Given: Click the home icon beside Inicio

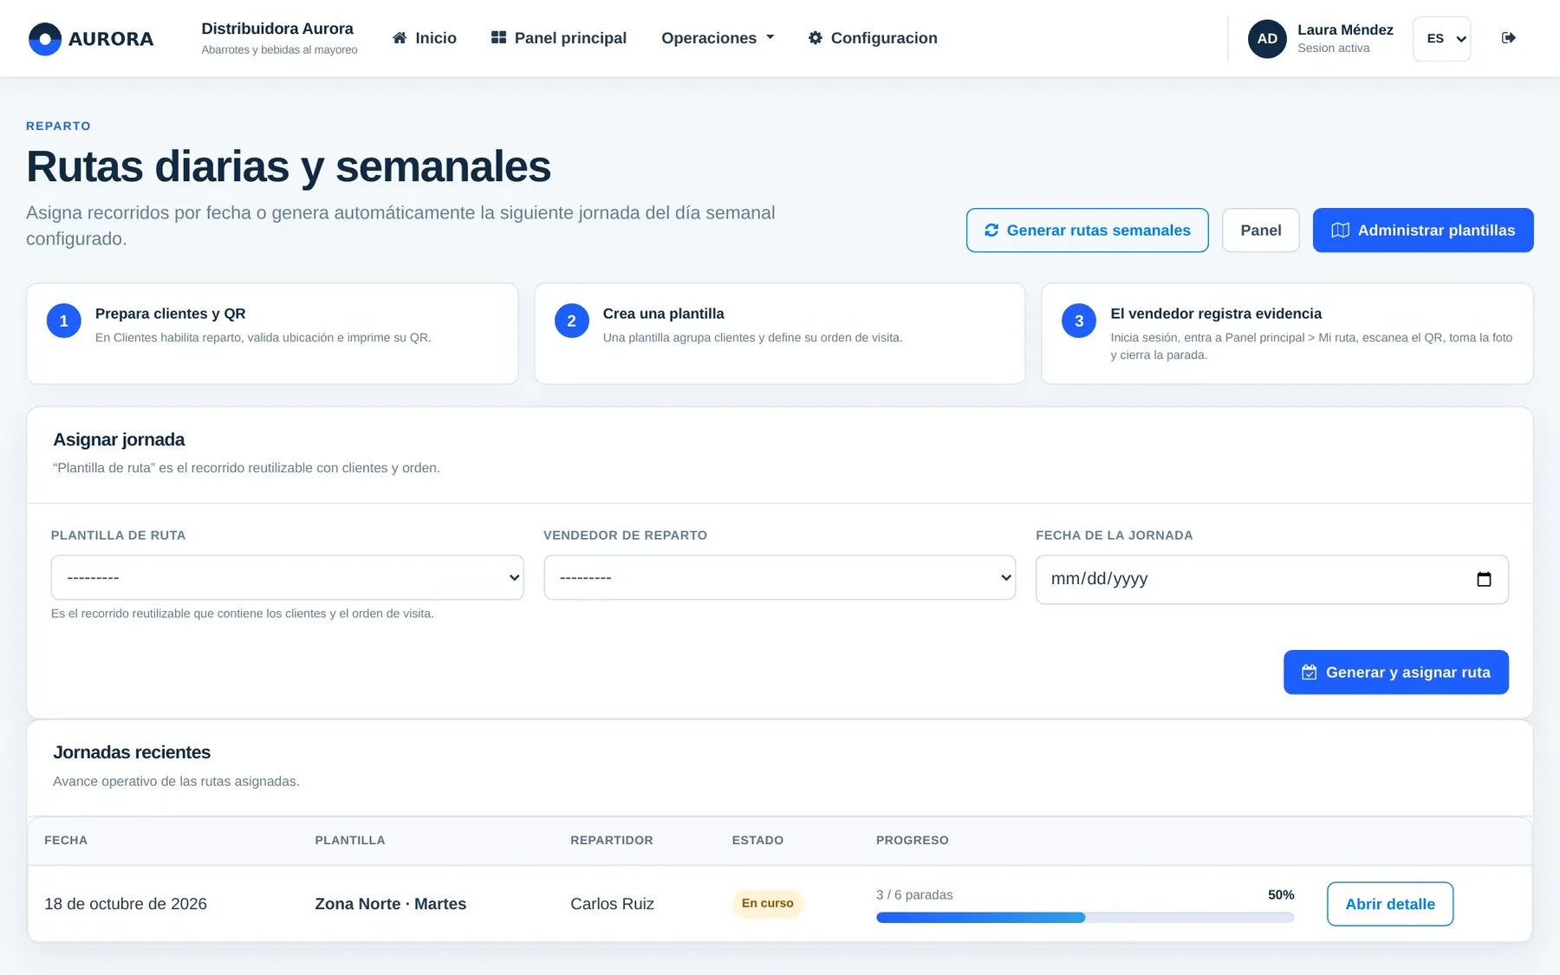Looking at the screenshot, I should coord(400,38).
